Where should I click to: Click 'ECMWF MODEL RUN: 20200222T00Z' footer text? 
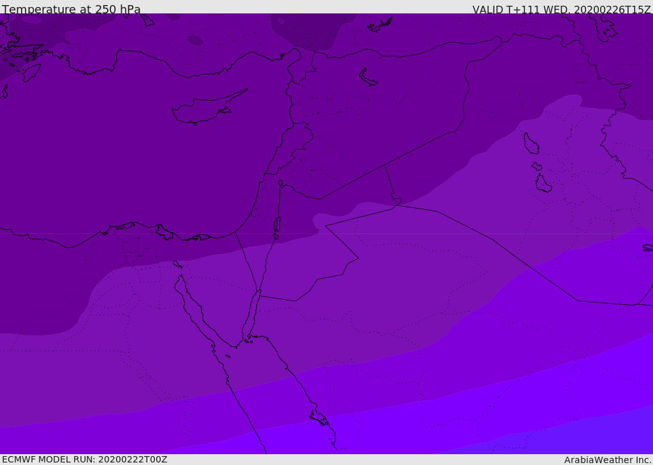(x=85, y=460)
